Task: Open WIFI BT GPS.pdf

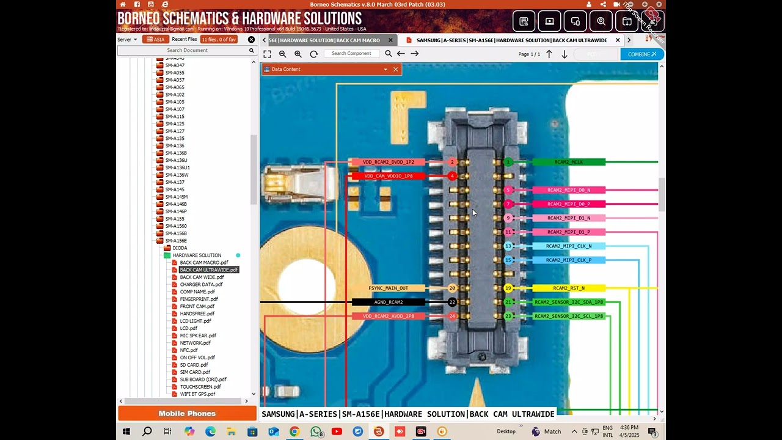Action: point(197,394)
